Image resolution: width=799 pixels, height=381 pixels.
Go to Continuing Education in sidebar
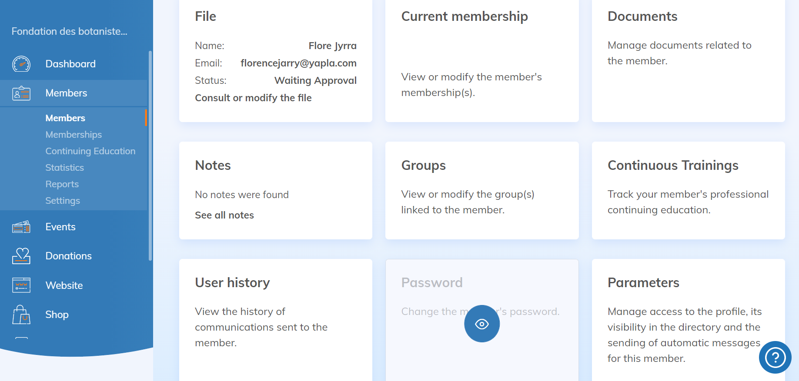[90, 151]
